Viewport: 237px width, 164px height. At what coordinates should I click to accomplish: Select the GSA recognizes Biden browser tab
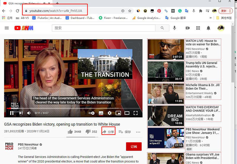point(27,3)
